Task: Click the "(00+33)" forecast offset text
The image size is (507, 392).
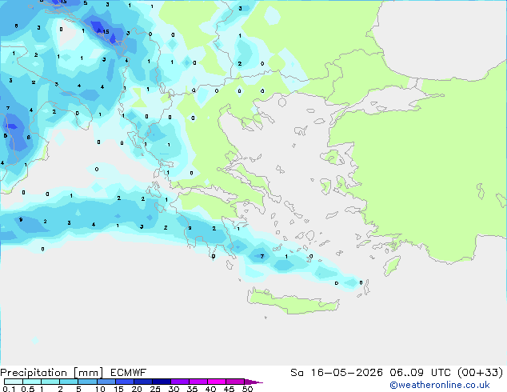Action: coord(480,373)
